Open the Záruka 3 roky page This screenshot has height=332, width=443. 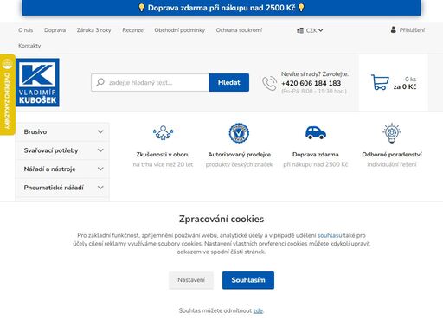93,30
